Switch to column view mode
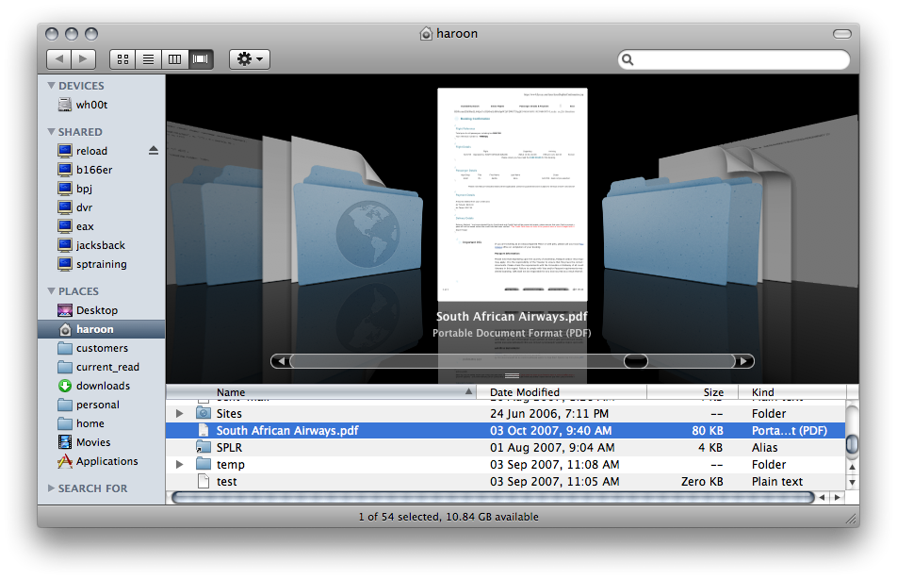 pos(174,59)
